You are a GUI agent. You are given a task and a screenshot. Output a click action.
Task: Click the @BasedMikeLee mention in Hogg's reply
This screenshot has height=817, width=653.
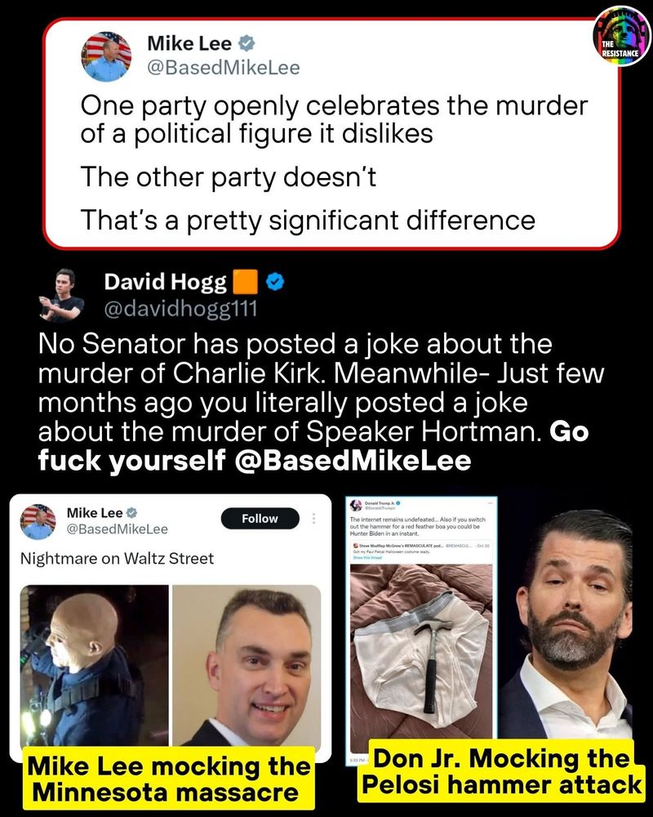click(x=353, y=461)
